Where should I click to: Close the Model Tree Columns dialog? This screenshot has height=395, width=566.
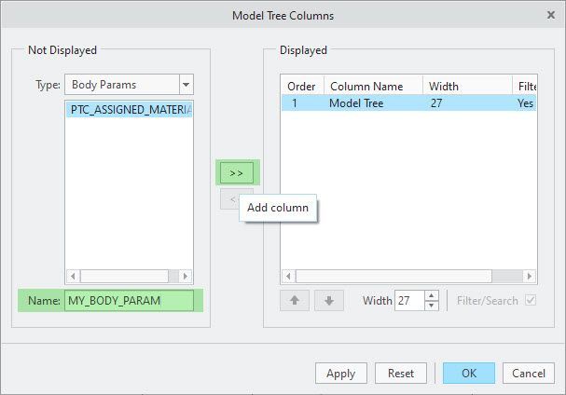549,15
